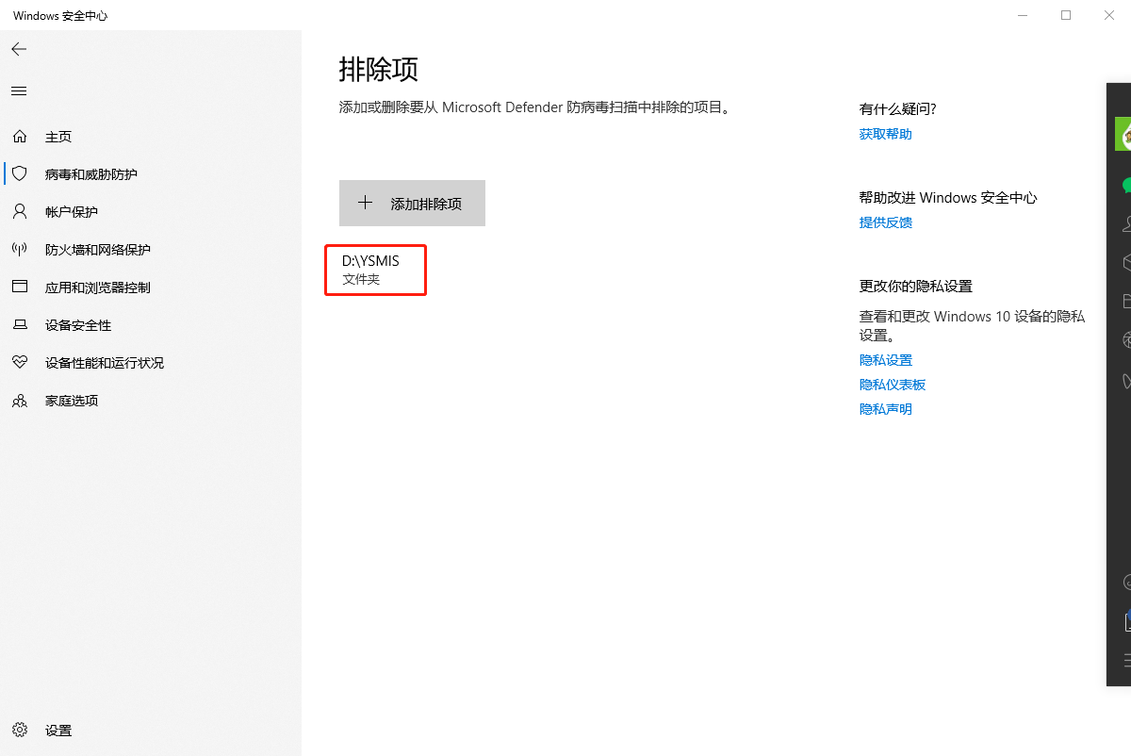
Task: Open the hamburger navigation menu
Action: pyautogui.click(x=19, y=91)
